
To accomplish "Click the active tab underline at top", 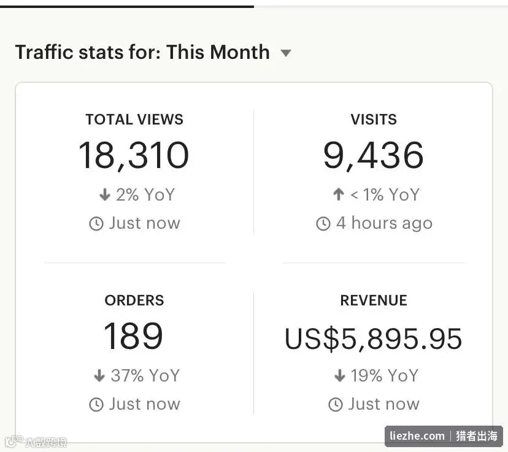I will point(127,7).
